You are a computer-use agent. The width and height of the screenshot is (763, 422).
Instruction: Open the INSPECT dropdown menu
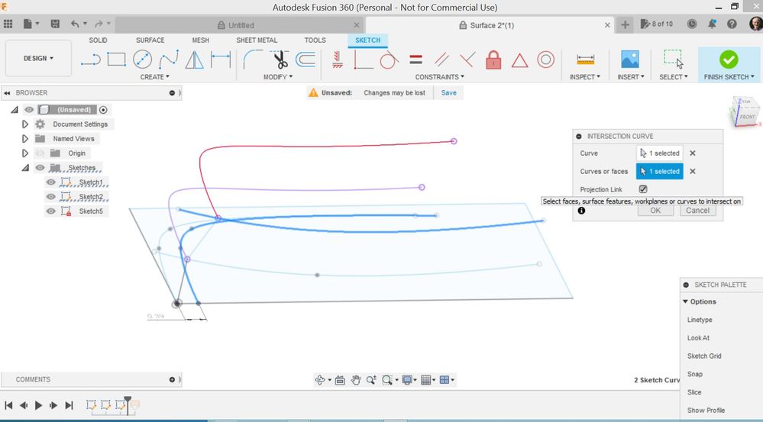click(x=585, y=77)
